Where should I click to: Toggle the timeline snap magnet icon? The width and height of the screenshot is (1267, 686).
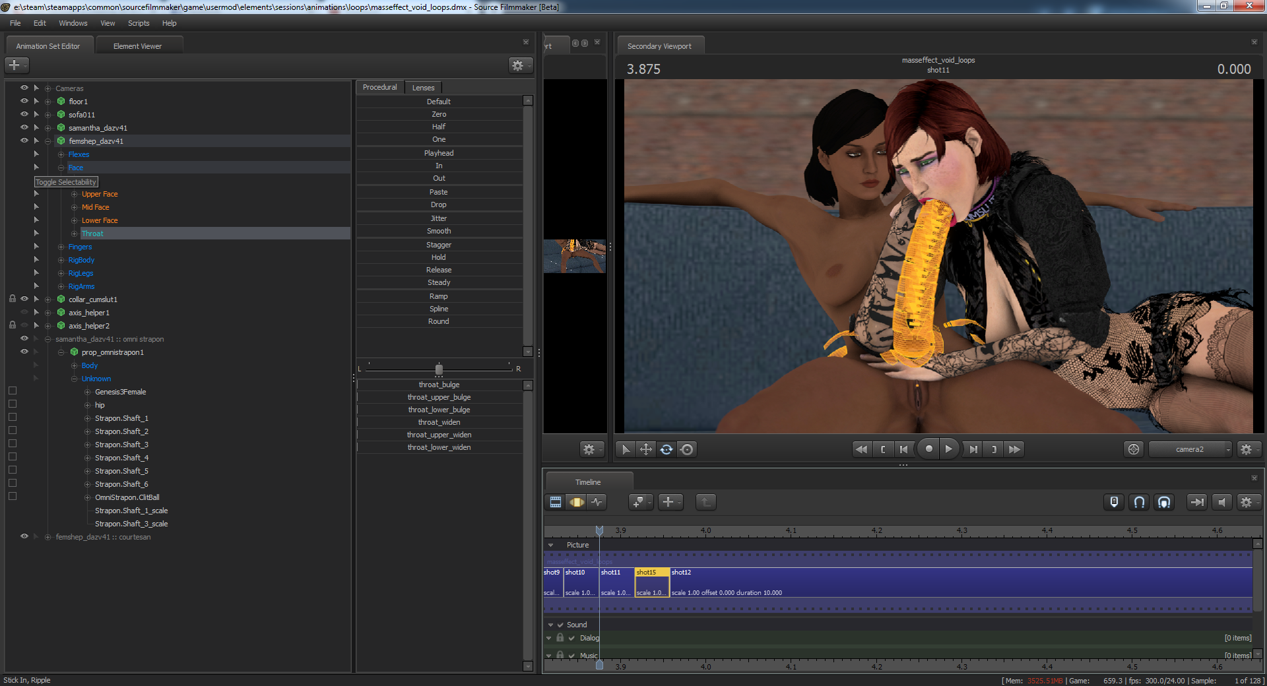(x=1139, y=502)
